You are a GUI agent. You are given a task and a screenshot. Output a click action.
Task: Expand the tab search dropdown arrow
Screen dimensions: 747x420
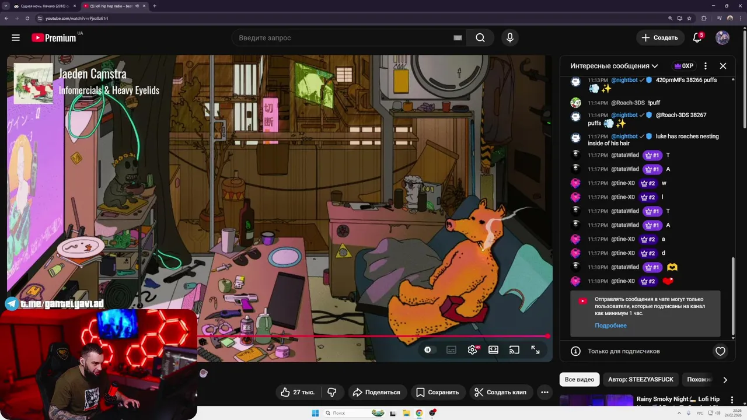coord(5,6)
